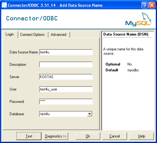
Task: Open the Advanced tab
Action: [59, 35]
